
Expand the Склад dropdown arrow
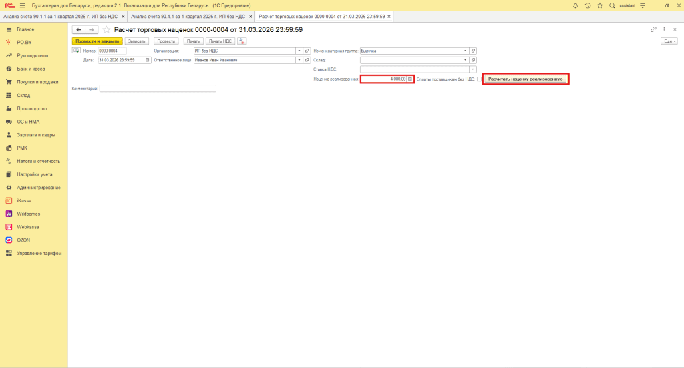[465, 60]
